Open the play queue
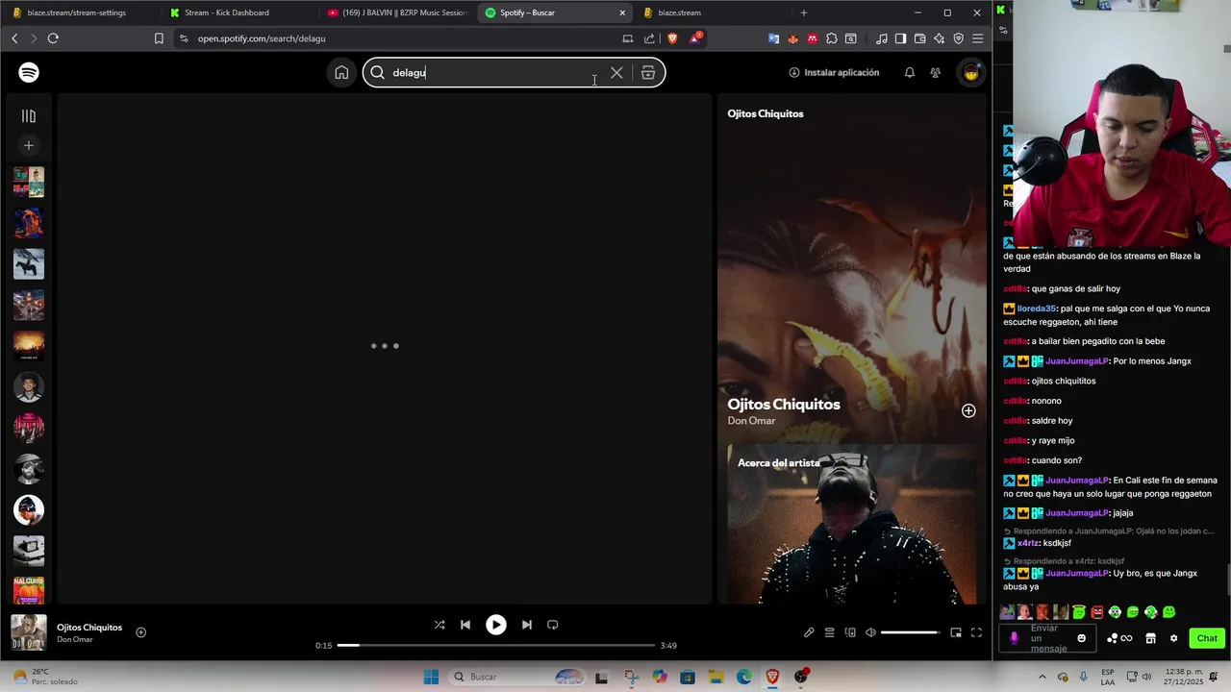The width and height of the screenshot is (1231, 692). tap(829, 632)
